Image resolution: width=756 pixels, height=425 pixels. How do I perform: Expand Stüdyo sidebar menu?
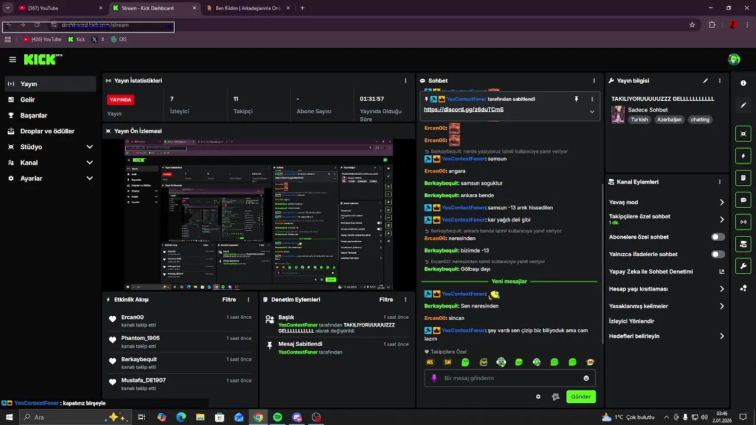click(x=51, y=147)
